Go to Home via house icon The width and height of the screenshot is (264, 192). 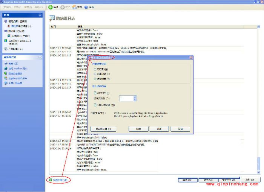click(74, 7)
